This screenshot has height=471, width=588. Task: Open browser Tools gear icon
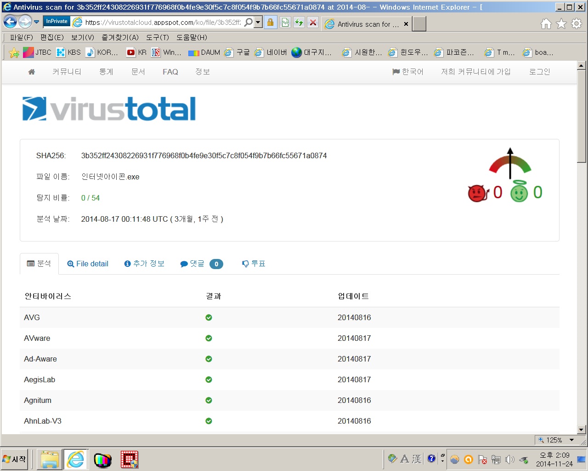[x=577, y=23]
